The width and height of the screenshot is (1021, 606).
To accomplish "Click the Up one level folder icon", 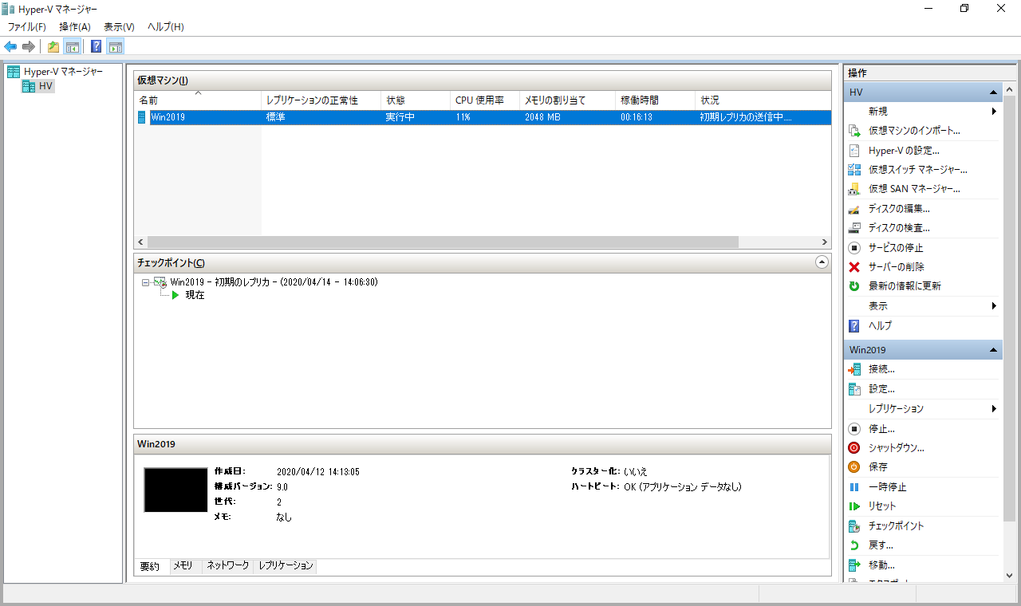I will [x=53, y=46].
